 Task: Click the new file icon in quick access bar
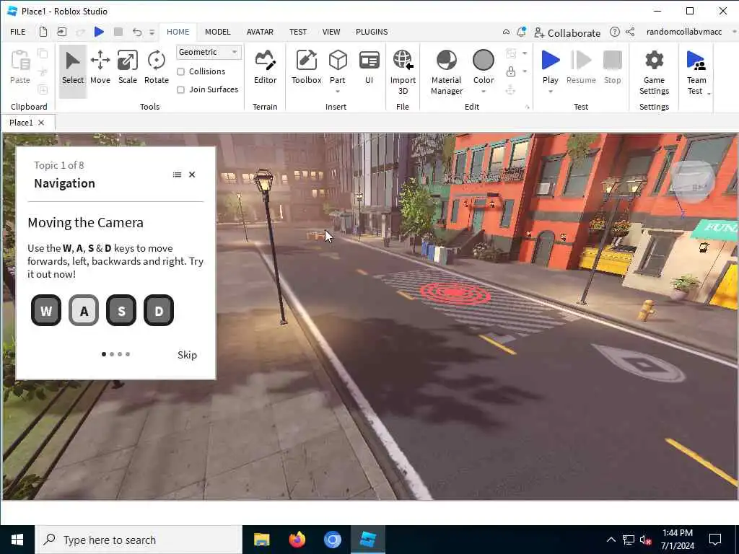click(x=43, y=32)
